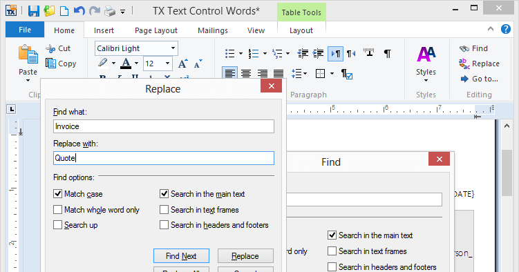The width and height of the screenshot is (519, 272).
Task: Switch to the Insert tab
Action: (104, 30)
